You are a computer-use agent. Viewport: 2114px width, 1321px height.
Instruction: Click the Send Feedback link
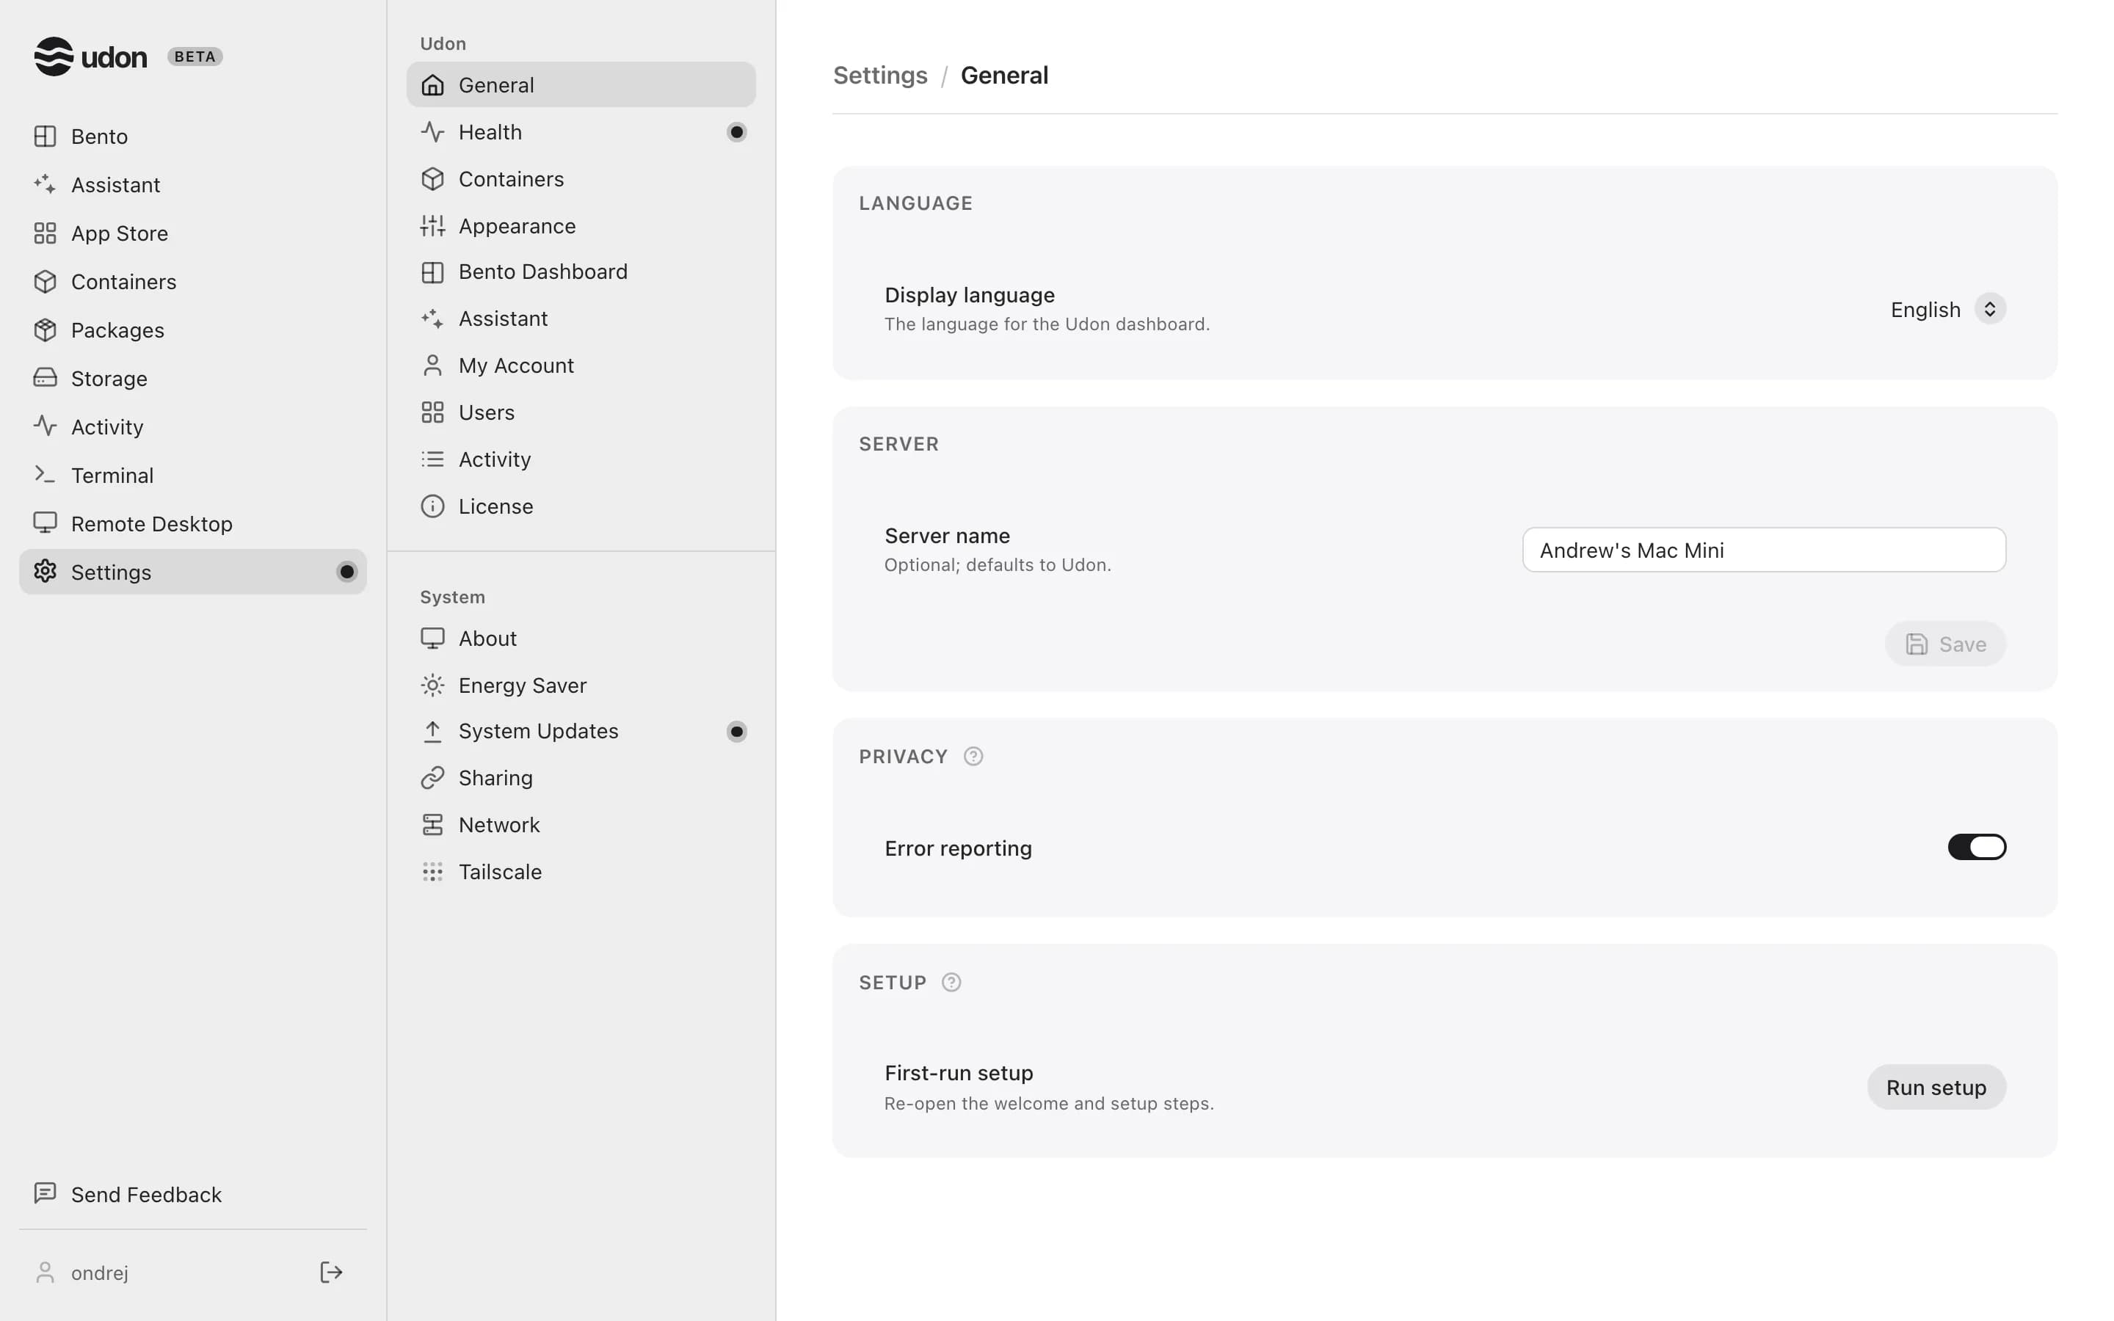pyautogui.click(x=192, y=1194)
